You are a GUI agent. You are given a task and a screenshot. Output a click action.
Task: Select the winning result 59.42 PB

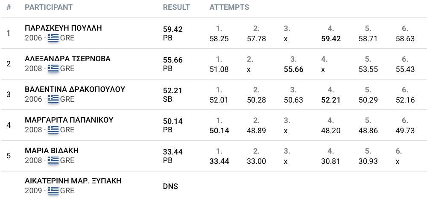173,33
